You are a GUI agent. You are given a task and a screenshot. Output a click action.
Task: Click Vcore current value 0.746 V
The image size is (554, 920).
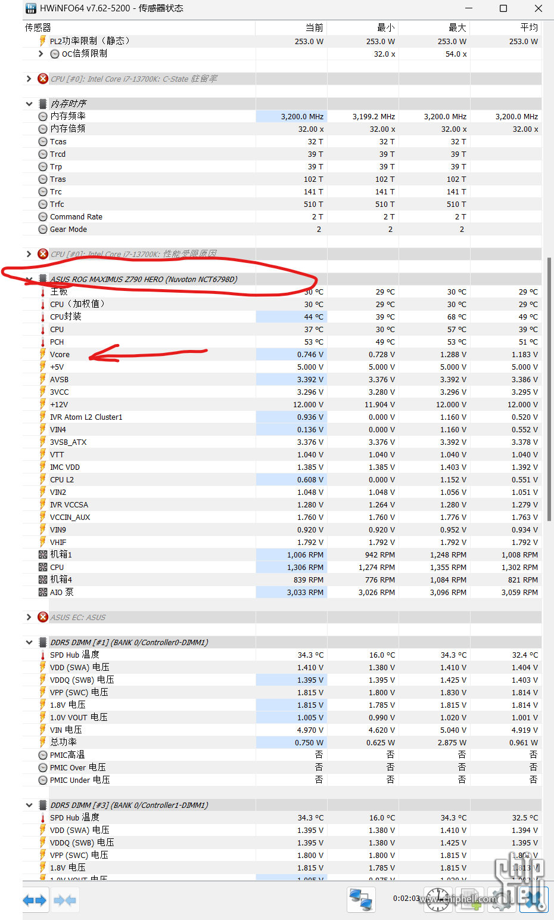pyautogui.click(x=310, y=354)
